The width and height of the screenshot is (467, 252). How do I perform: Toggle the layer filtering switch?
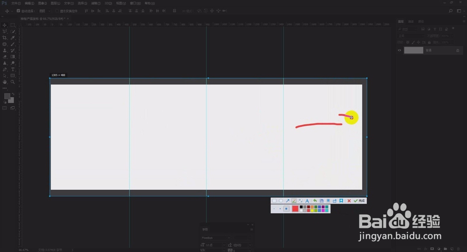[453, 28]
